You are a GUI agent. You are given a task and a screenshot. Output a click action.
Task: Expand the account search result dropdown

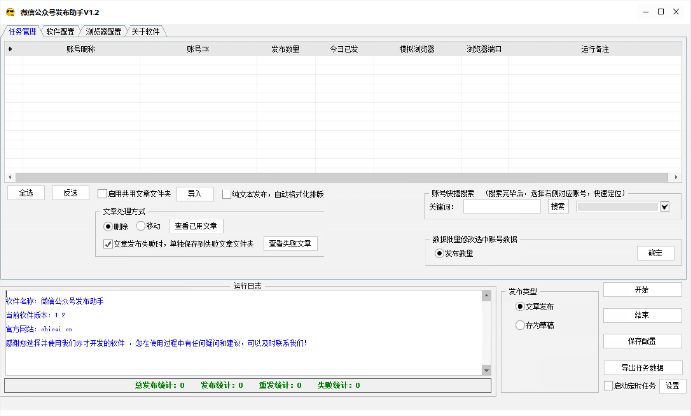[x=665, y=207]
